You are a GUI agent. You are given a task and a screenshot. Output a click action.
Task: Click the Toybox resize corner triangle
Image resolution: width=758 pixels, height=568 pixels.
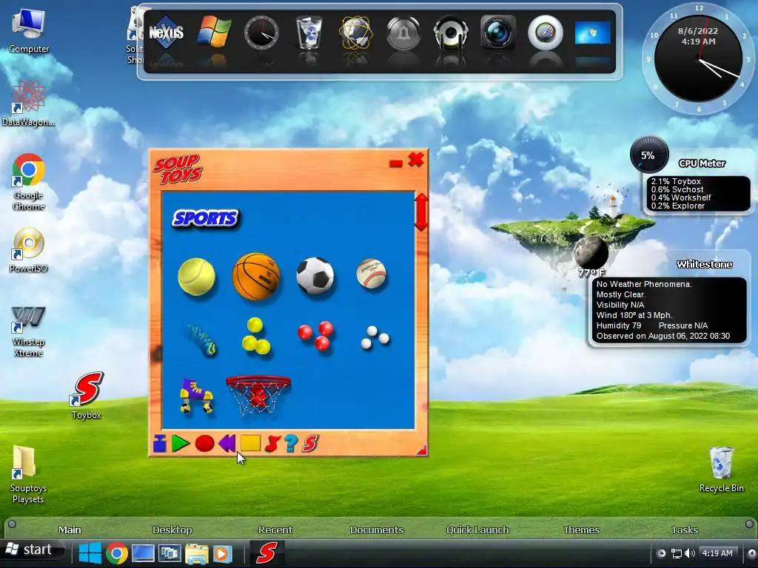coord(421,450)
